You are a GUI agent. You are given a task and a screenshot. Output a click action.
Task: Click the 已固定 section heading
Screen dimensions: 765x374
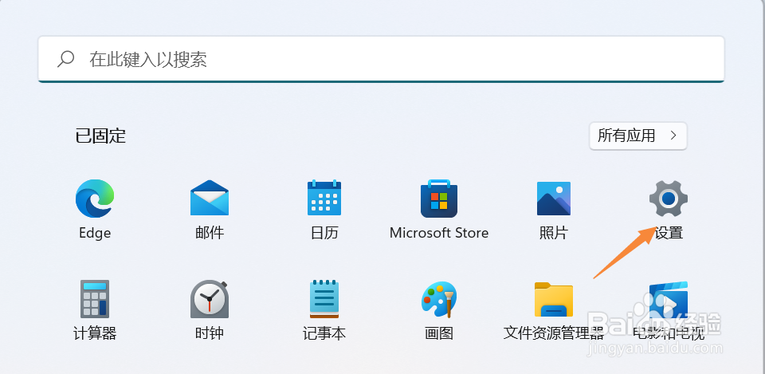pyautogui.click(x=100, y=136)
